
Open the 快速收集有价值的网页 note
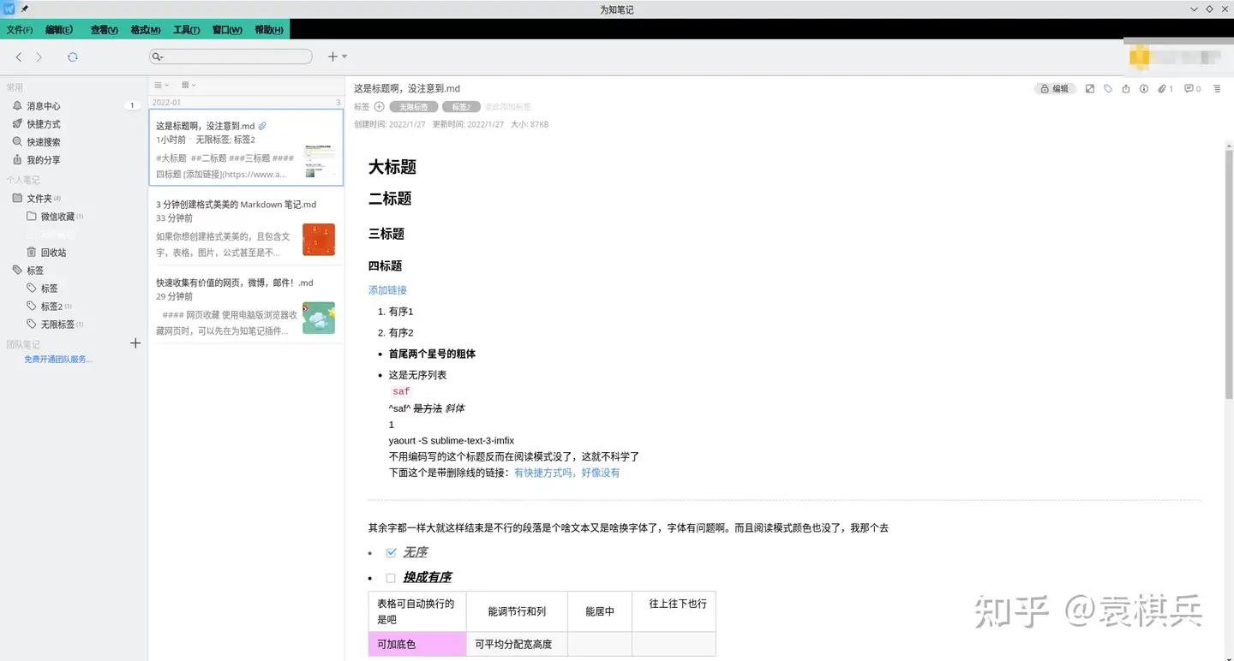tap(246, 305)
